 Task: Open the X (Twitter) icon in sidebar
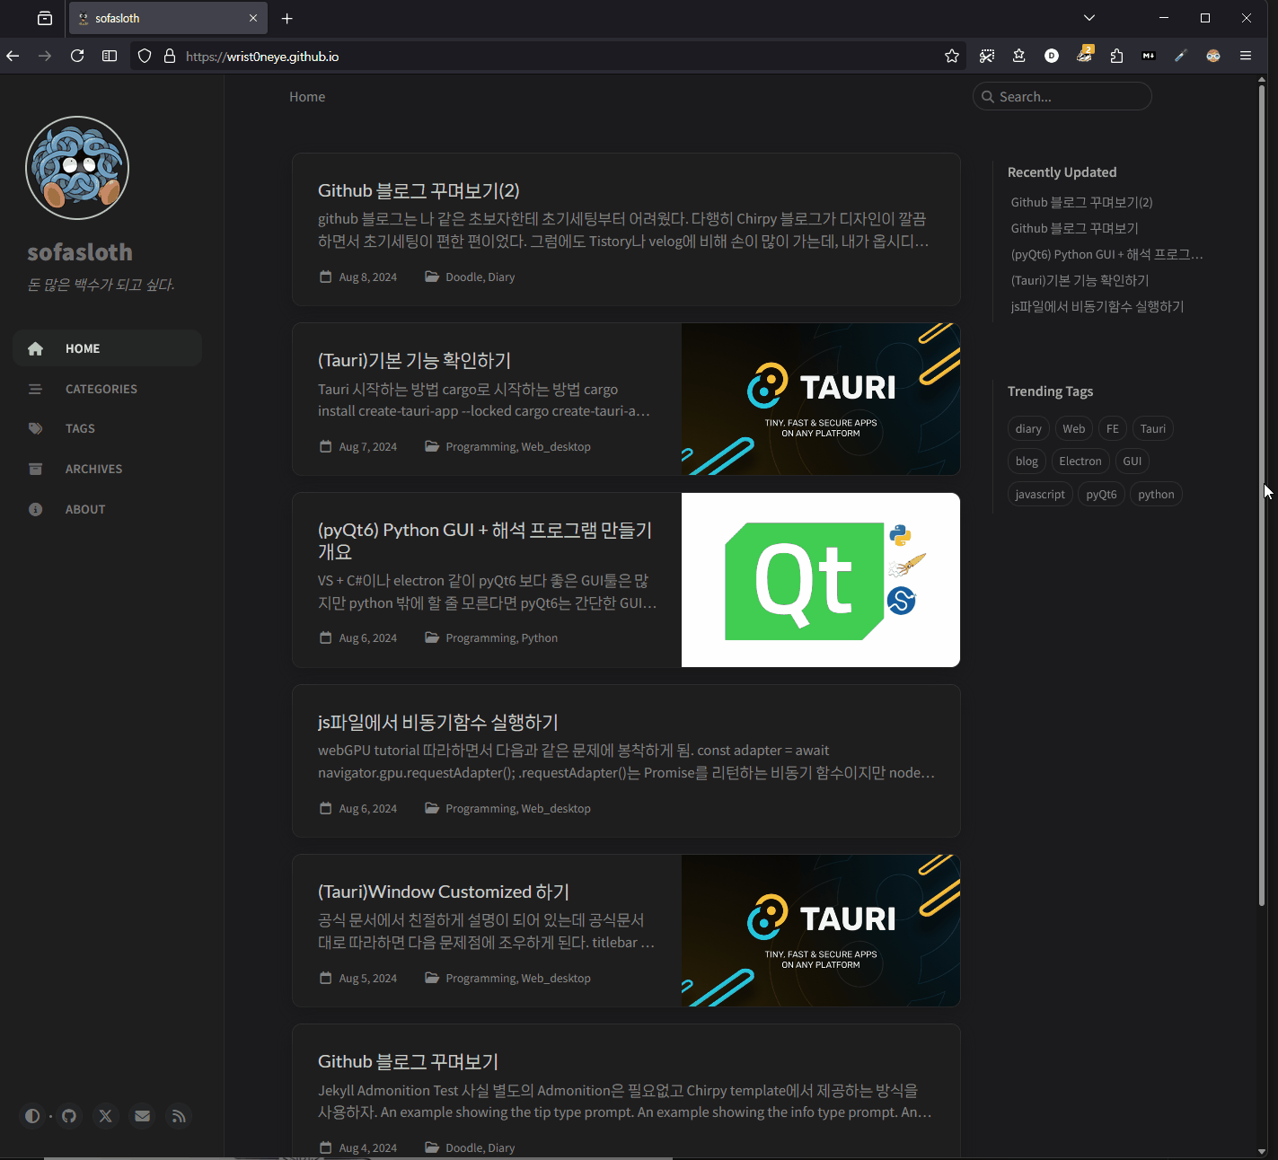[x=106, y=1116]
